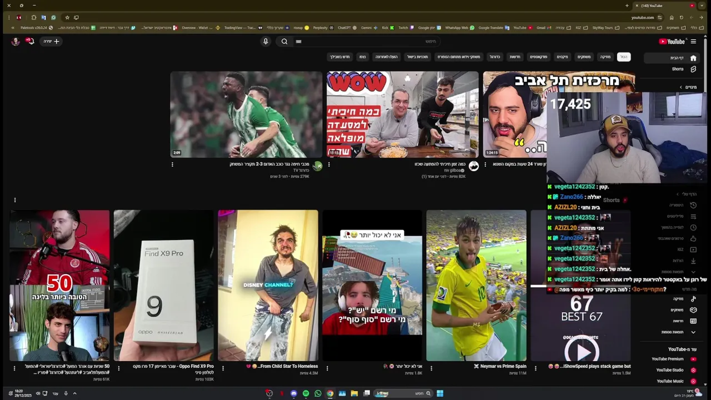Select the 'כדורגל' filter chip
The height and width of the screenshot is (400, 711).
495,57
